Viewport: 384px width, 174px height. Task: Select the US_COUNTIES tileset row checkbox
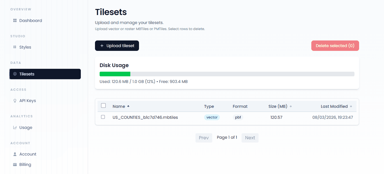[x=103, y=117]
